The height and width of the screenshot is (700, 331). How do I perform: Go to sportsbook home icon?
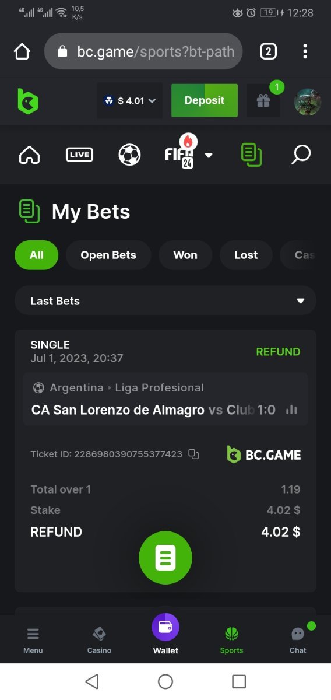point(30,155)
